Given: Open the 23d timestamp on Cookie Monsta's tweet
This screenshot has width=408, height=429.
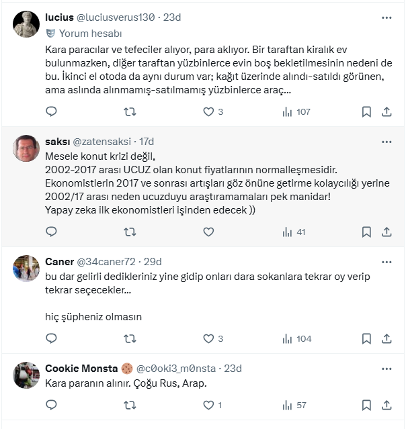Looking at the screenshot, I should coord(233,368).
